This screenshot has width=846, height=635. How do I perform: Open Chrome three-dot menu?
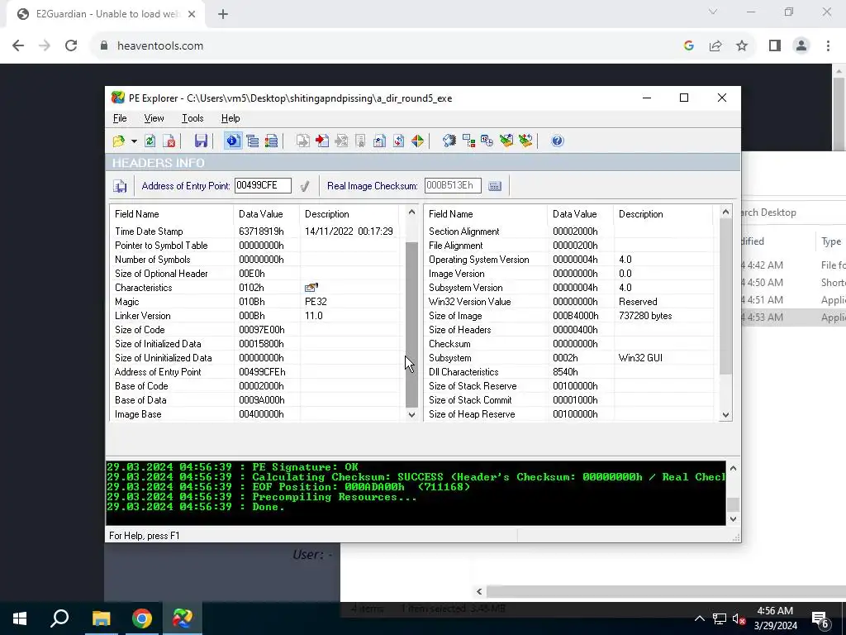coord(828,46)
